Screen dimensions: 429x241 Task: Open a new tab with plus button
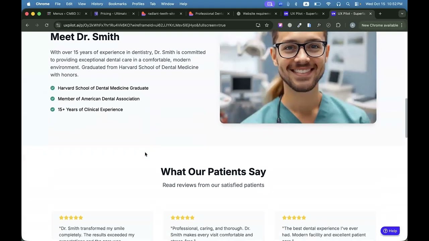tap(380, 14)
